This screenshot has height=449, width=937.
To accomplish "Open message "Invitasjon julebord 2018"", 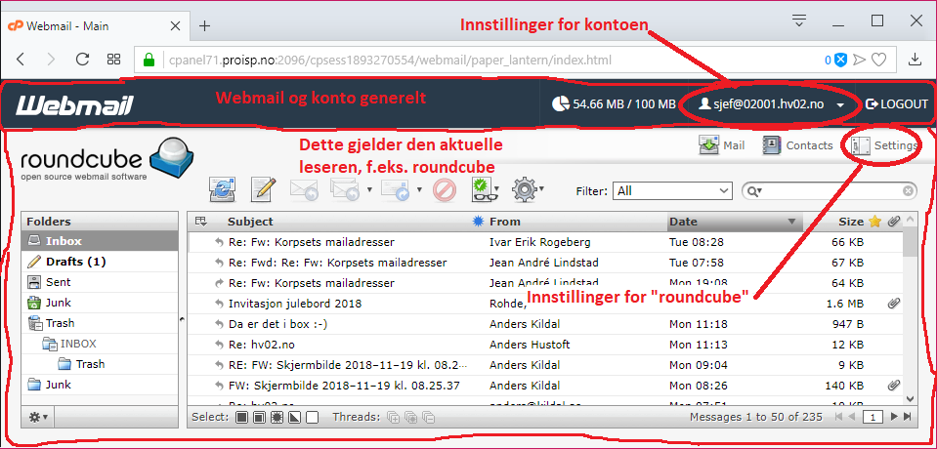I will tap(295, 304).
